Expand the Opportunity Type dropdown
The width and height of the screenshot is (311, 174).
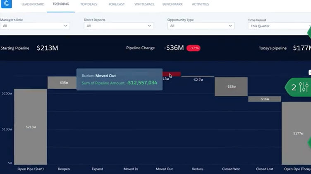coord(201,26)
